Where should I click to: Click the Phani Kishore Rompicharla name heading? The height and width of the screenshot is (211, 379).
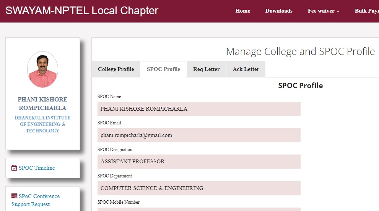tap(42, 103)
